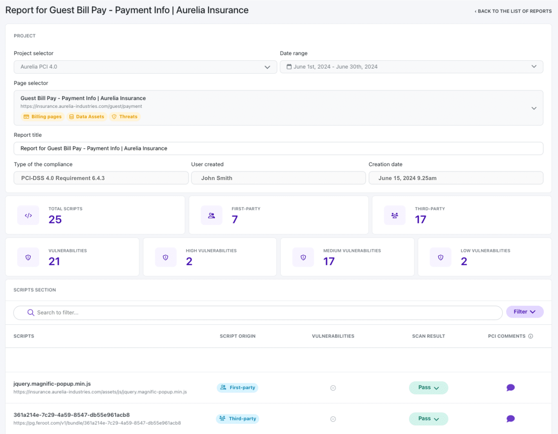Click the Medium Vulnerabilities value 17
The height and width of the screenshot is (434, 558).
pos(329,262)
